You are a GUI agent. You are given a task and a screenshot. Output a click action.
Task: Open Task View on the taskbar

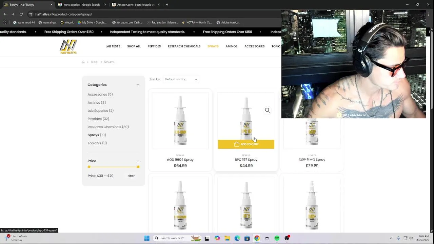point(207,238)
